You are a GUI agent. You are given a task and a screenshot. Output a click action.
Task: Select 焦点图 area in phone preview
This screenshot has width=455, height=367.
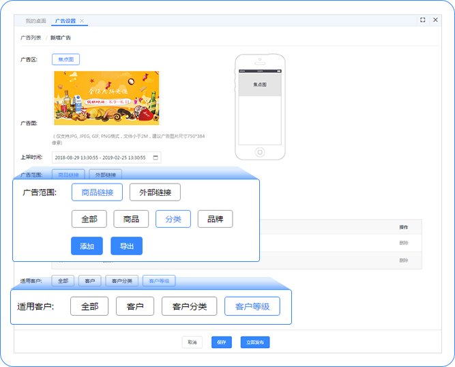click(260, 85)
